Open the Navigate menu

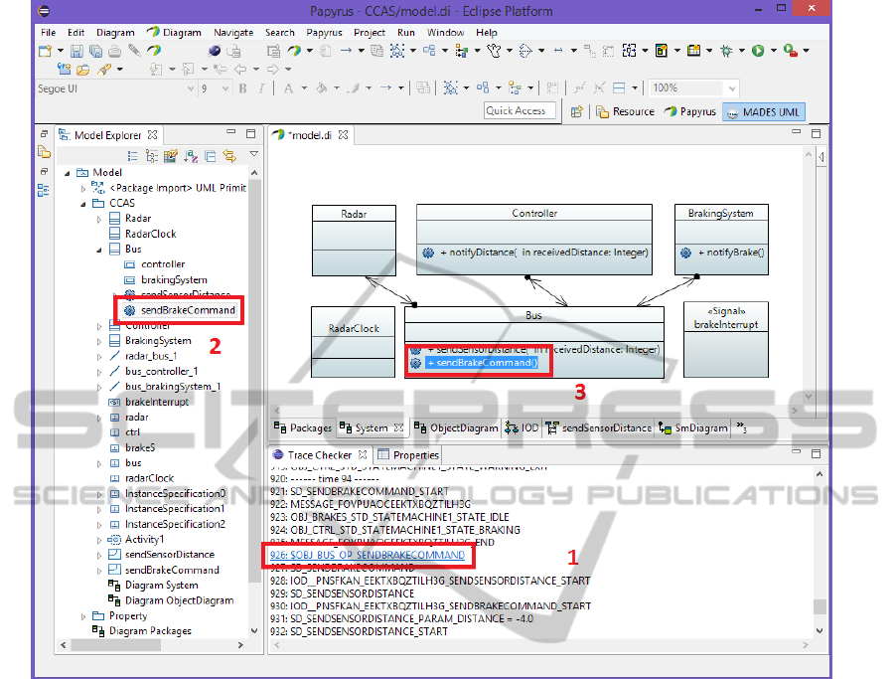[233, 33]
